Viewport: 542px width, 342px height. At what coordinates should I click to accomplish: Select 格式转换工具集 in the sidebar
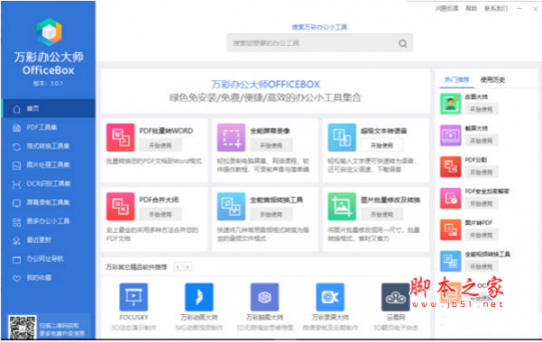49,146
